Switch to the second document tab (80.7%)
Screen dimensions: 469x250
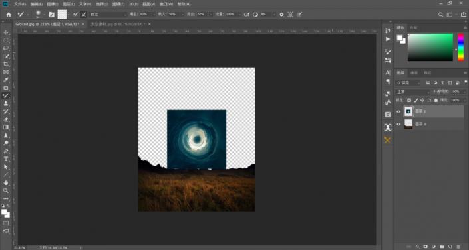click(118, 24)
